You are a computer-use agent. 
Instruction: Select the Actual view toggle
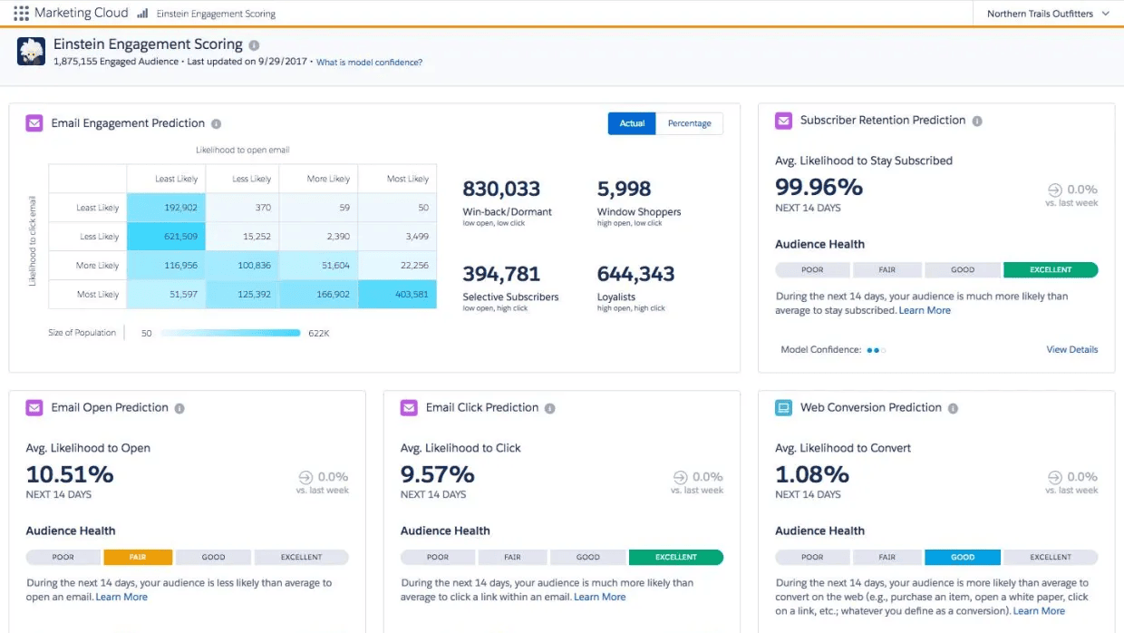click(x=631, y=122)
